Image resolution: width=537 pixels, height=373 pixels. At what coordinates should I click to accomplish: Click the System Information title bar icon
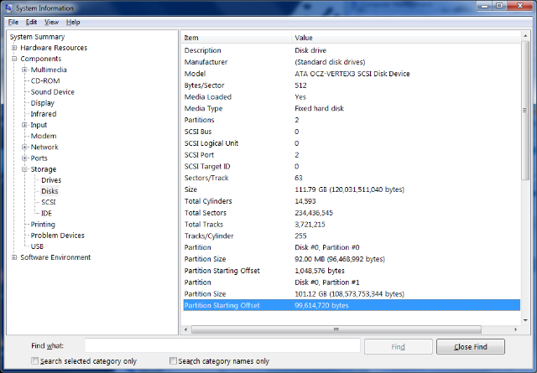(x=8, y=8)
